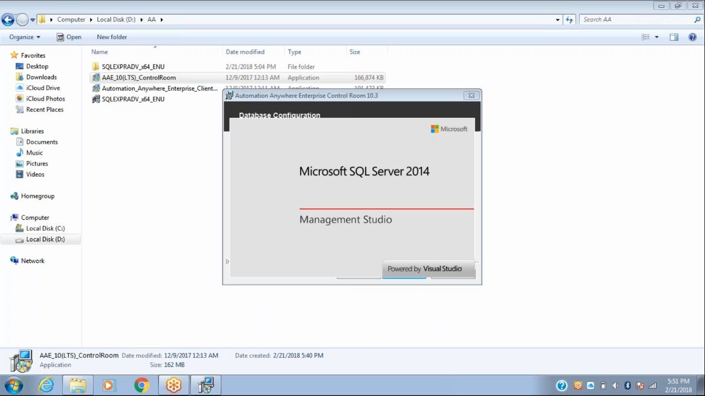
Task: Expand the arrow after AA in breadcrumb
Action: pyautogui.click(x=162, y=20)
